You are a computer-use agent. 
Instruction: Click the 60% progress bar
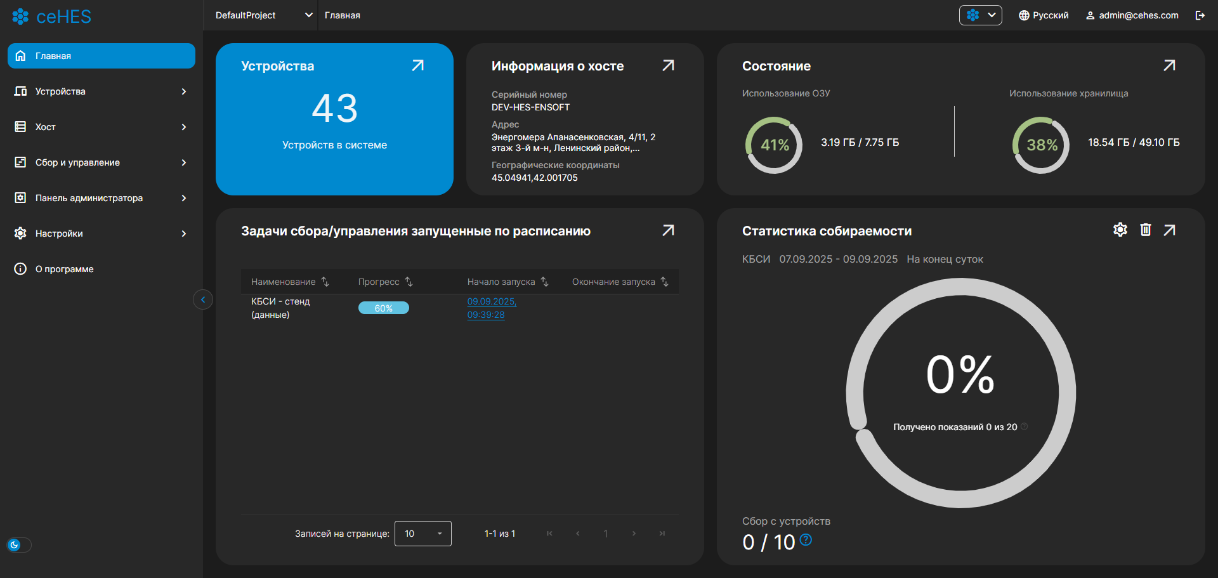pos(383,308)
